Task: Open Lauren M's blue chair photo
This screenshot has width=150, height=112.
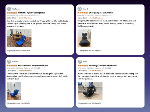Action: click(14, 91)
